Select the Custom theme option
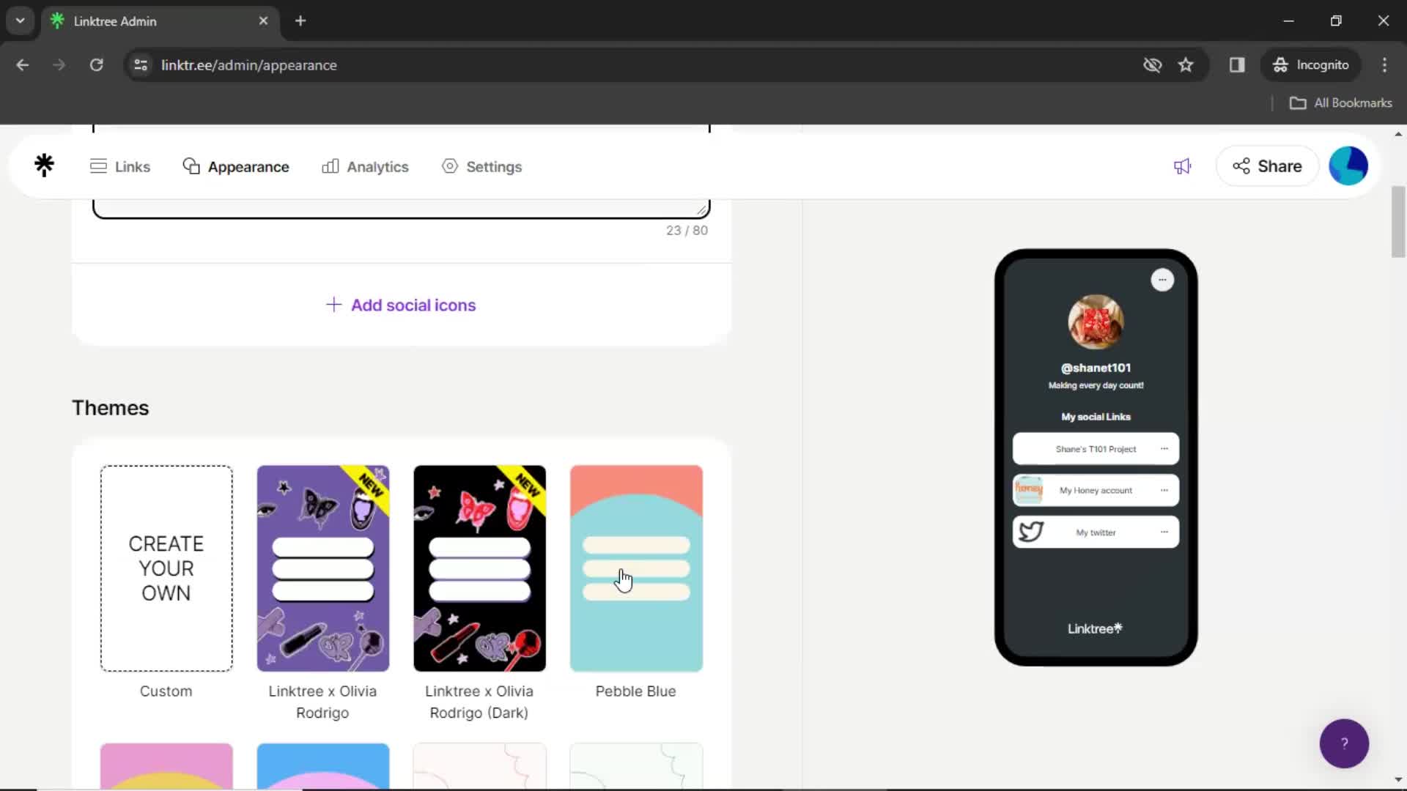 tap(165, 568)
